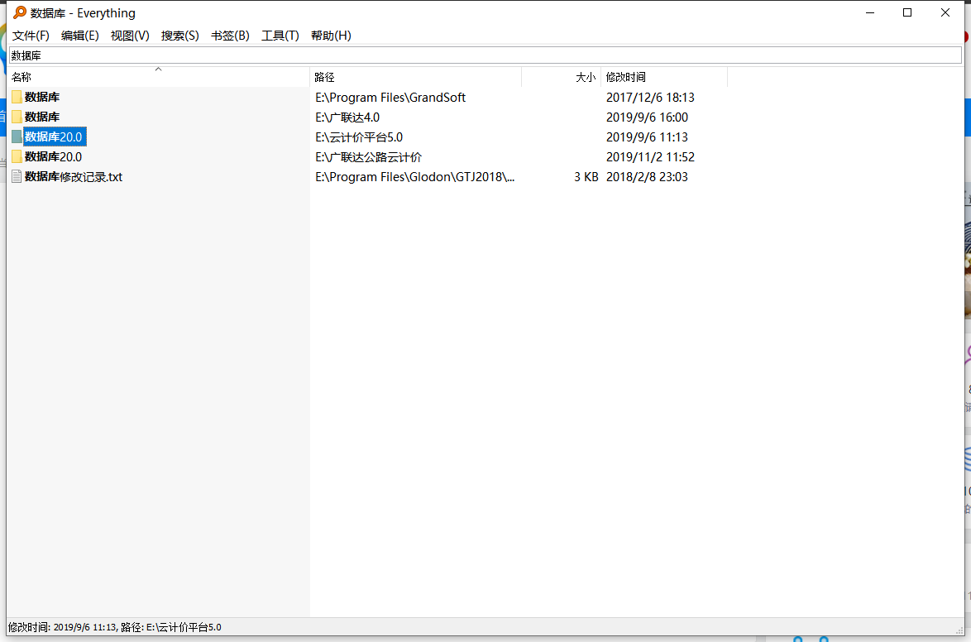
Task: Click date 2017/12/6 18:13
Action: point(650,98)
